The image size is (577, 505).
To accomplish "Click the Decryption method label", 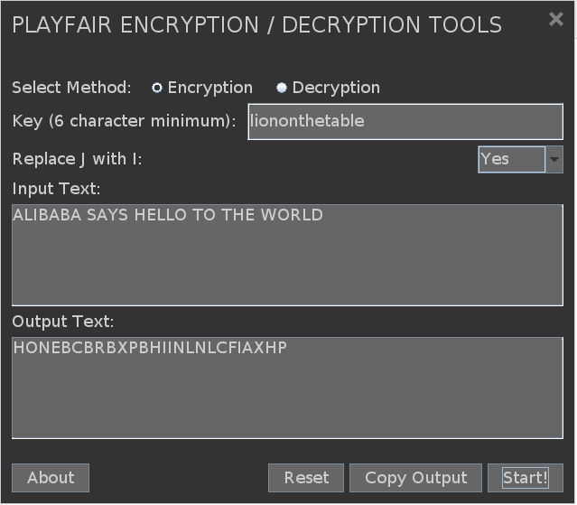I will coord(336,88).
